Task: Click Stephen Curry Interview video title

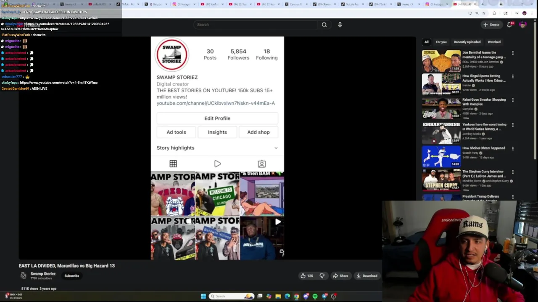Action: 484,173
